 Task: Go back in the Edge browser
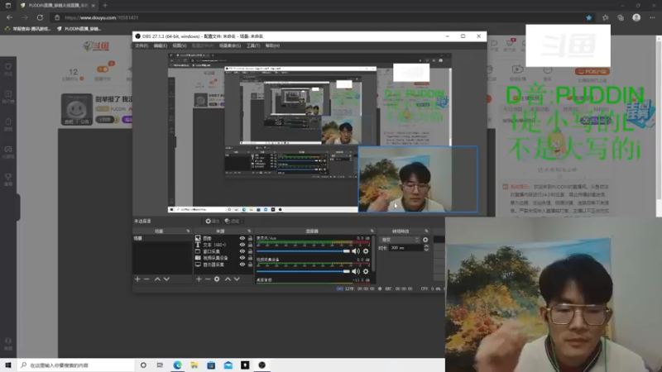click(9, 17)
